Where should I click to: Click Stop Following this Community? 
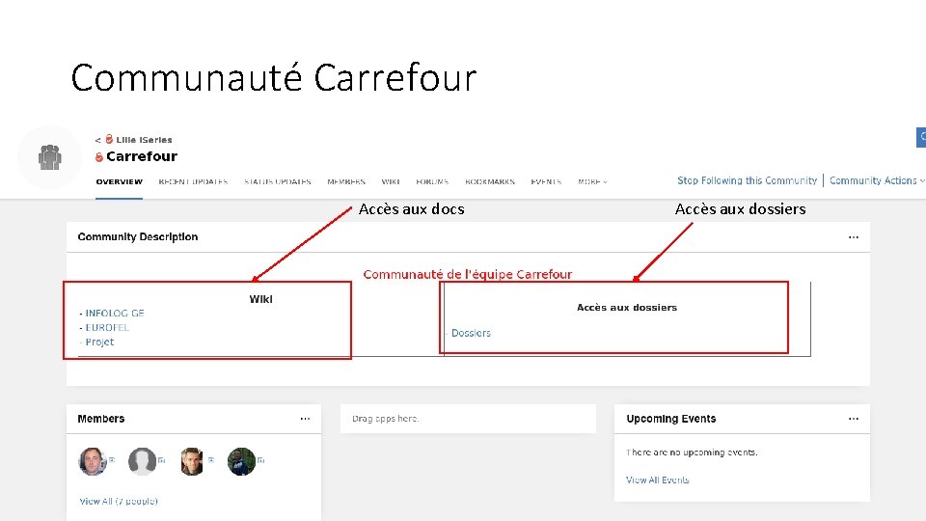coord(747,180)
